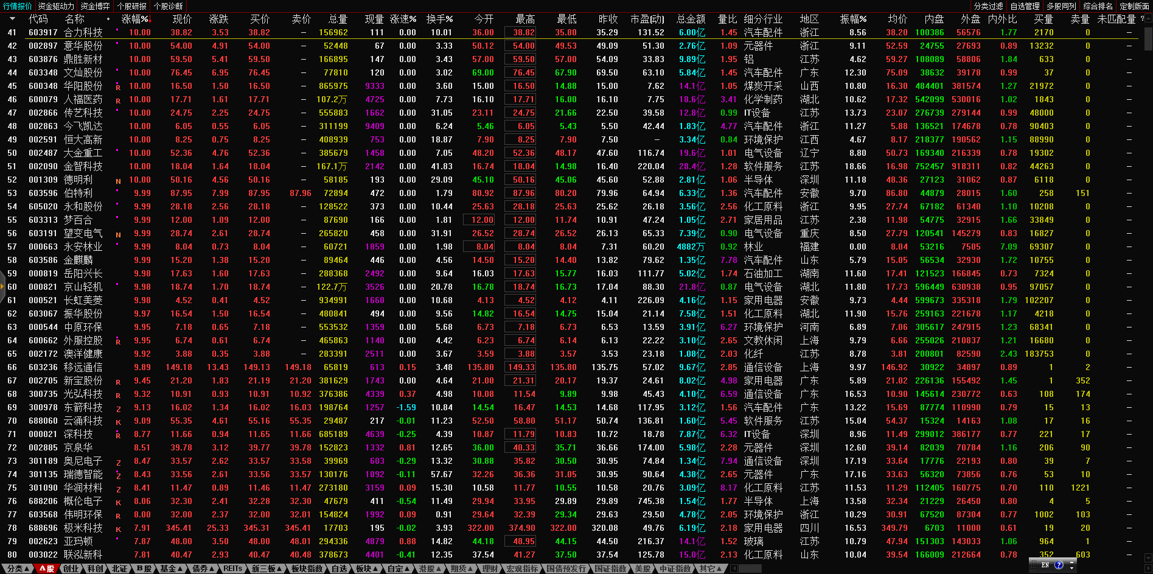The width and height of the screenshot is (1153, 574).
Task: Sort by the 涨幅% column header
Action: pos(134,19)
